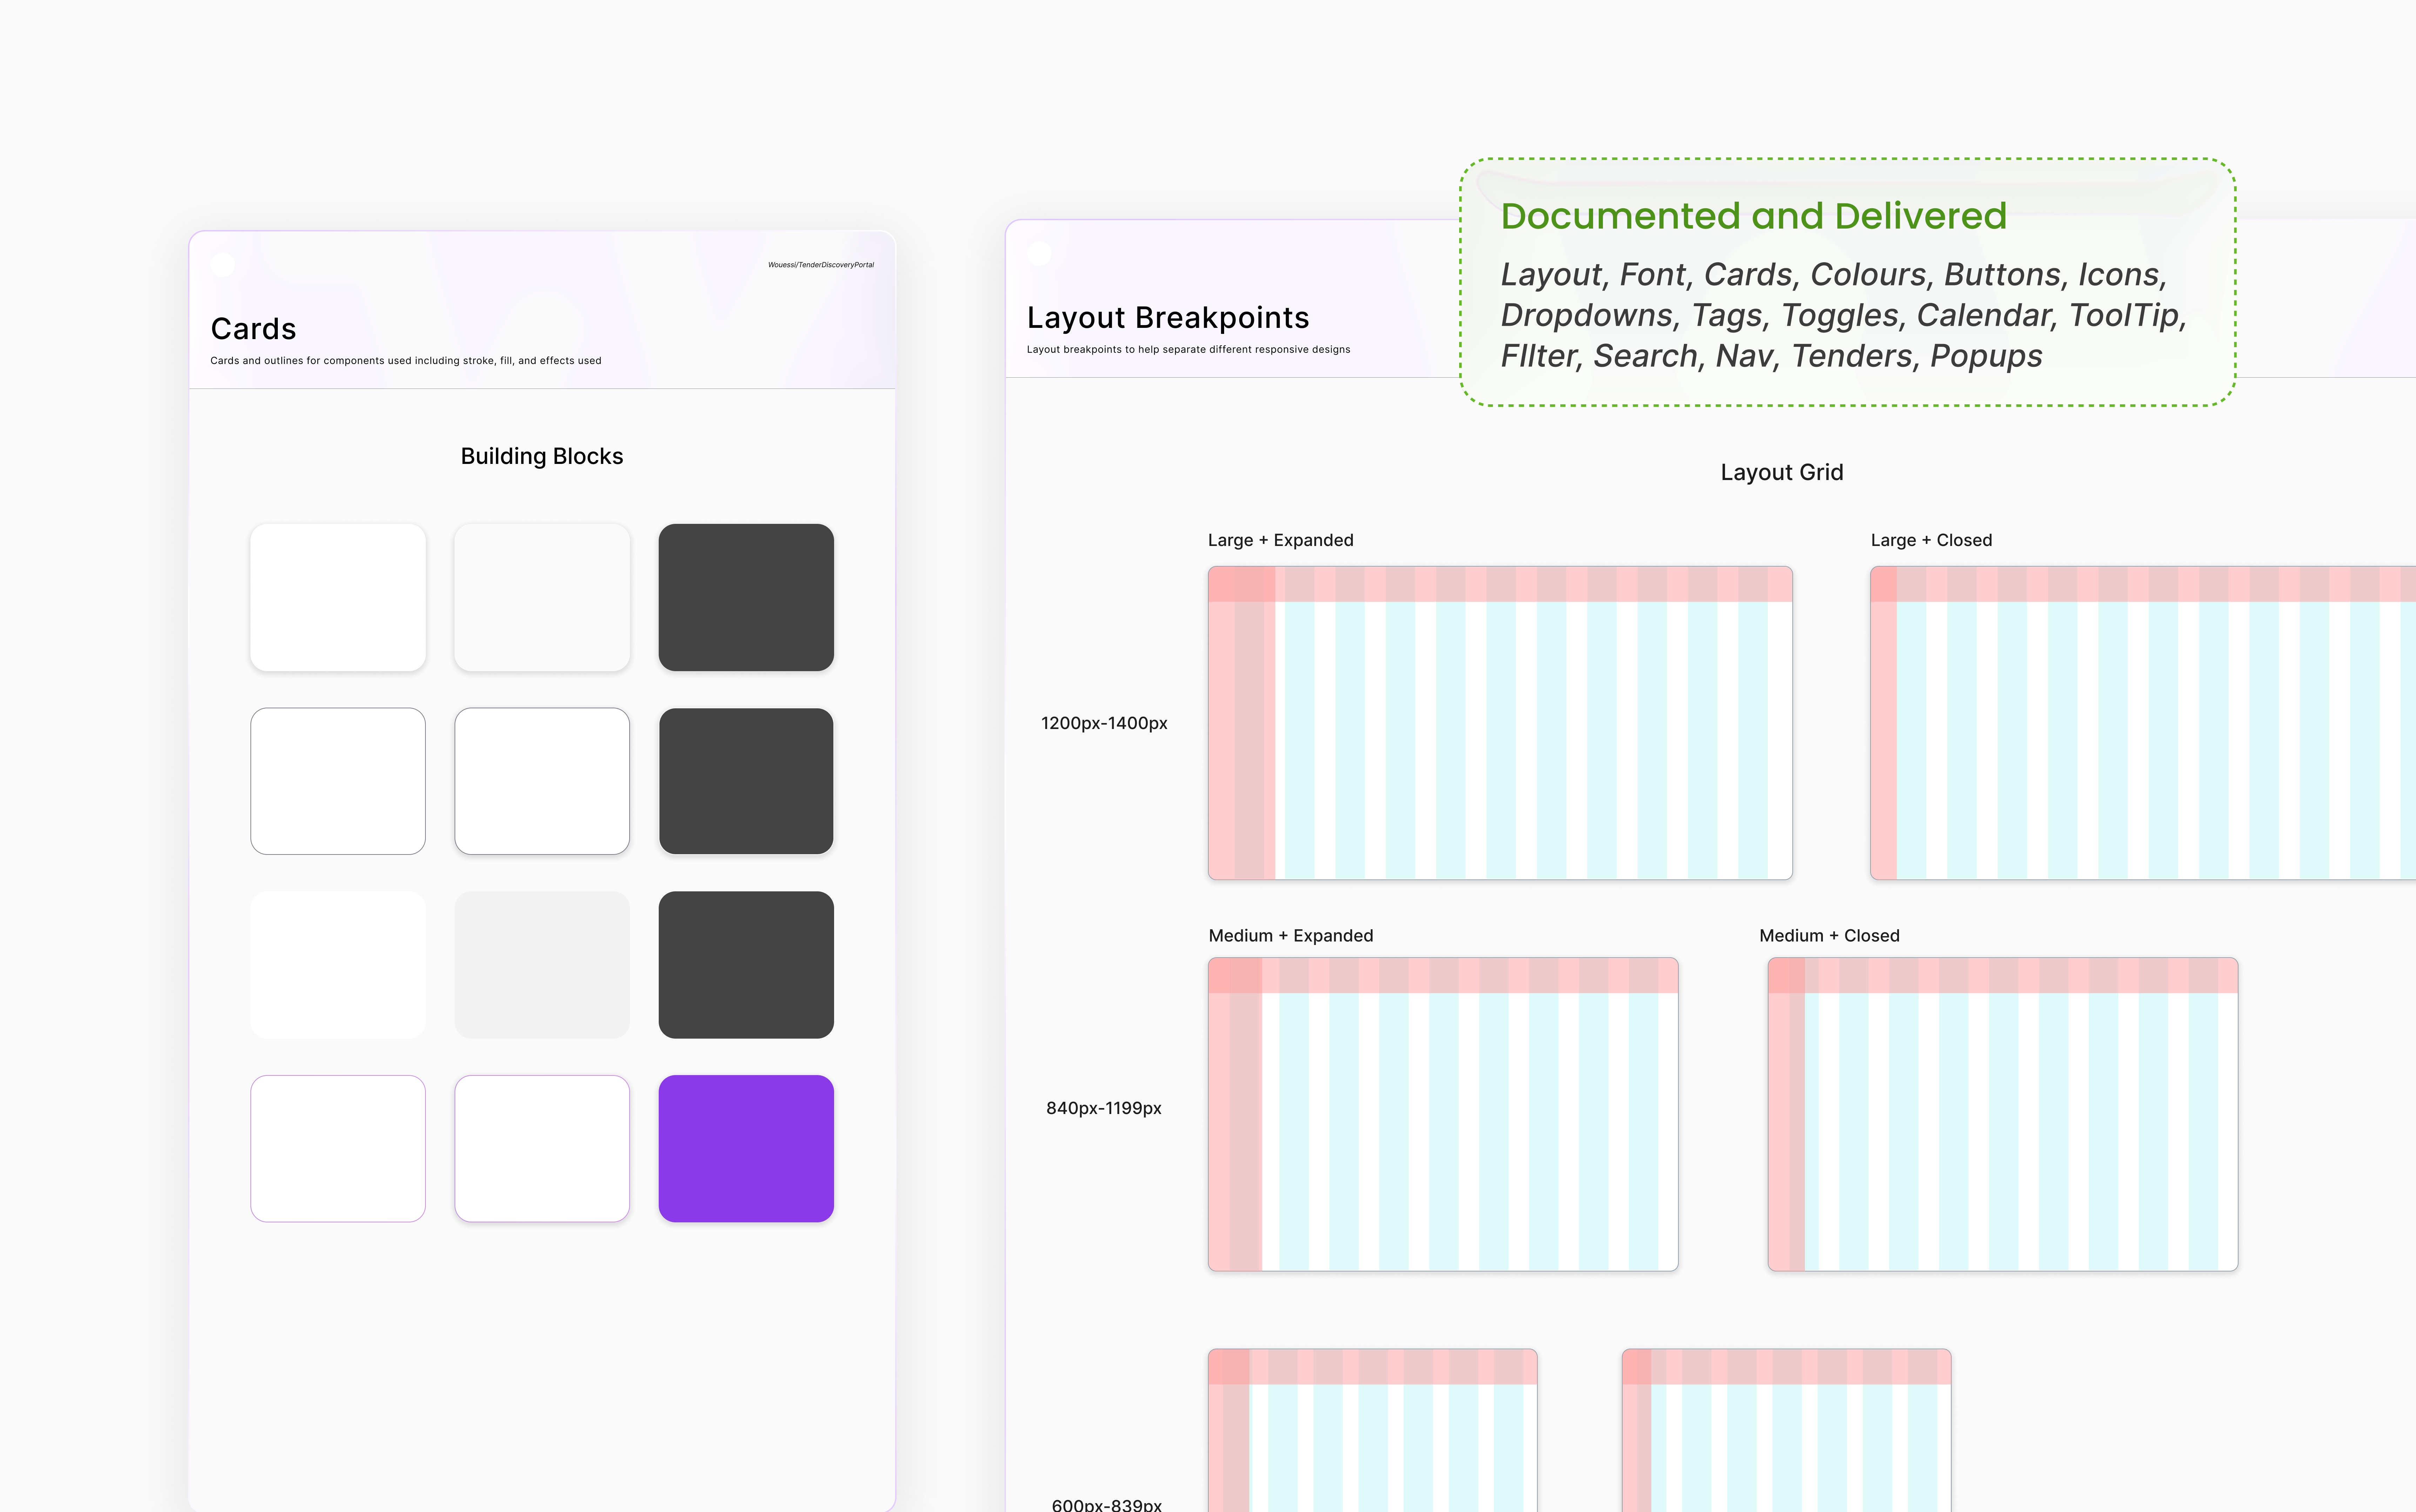The height and width of the screenshot is (1512, 2416).
Task: Click the round logo icon in Cards header
Action: (x=223, y=265)
